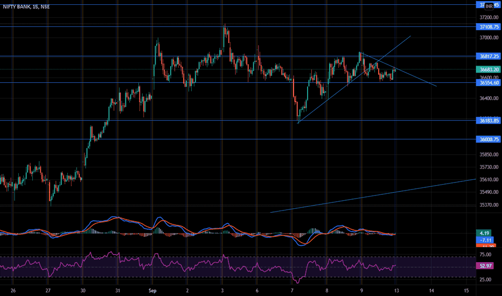Click date label 13 on time axis
Image resolution: width=502 pixels, height=296 pixels.
click(x=396, y=291)
